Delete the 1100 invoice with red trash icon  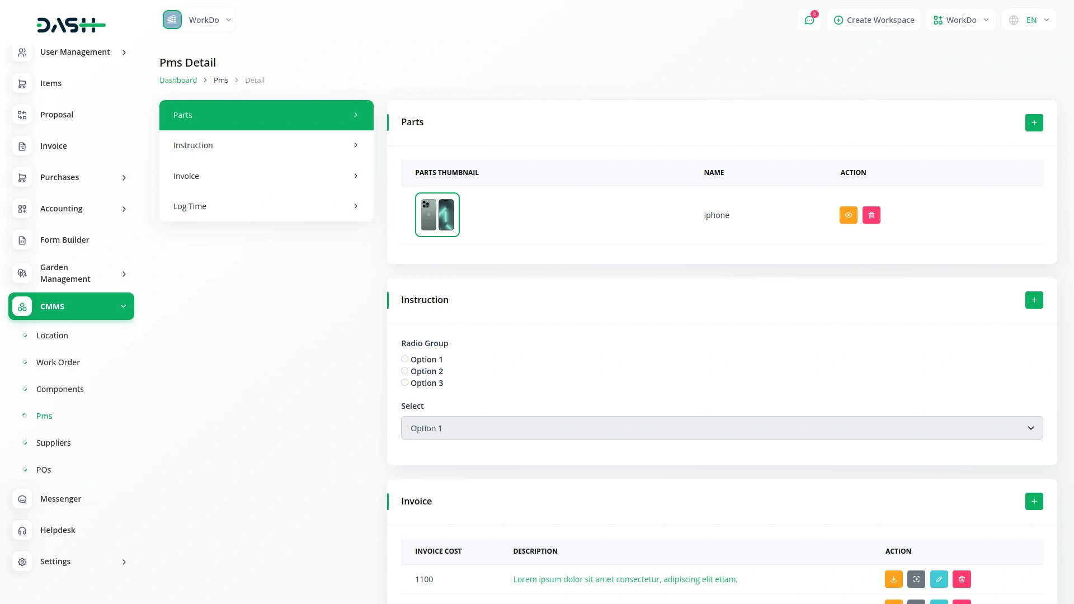(x=962, y=579)
